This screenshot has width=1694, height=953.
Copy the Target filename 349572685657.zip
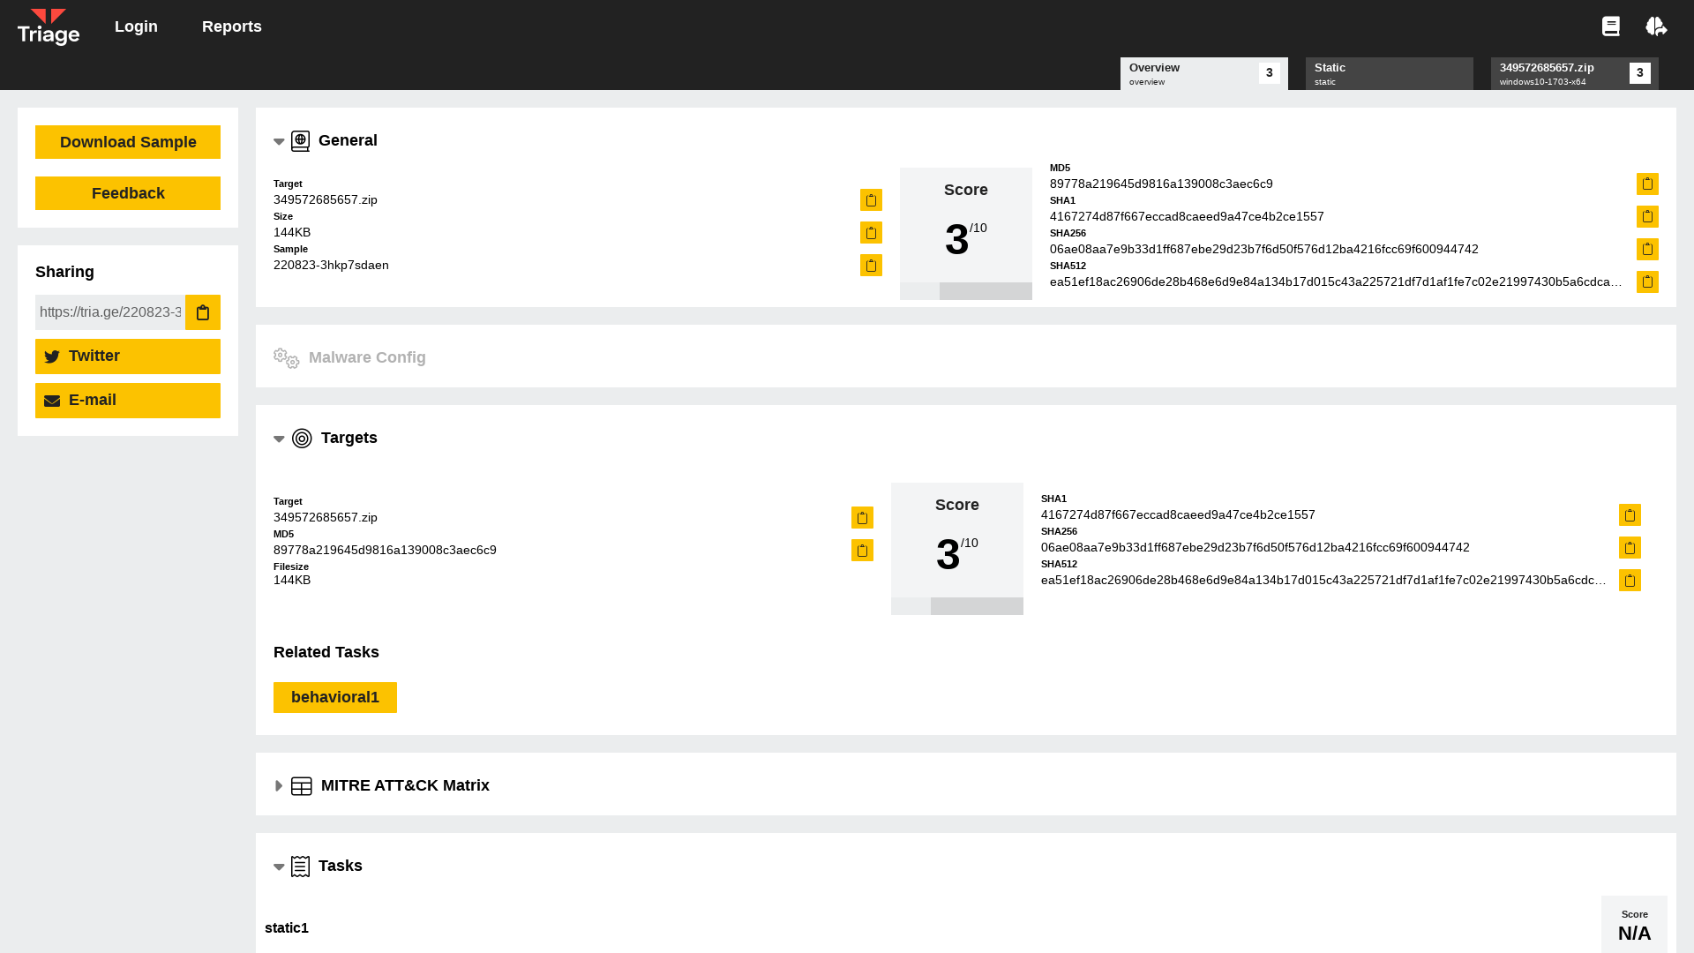(x=871, y=200)
